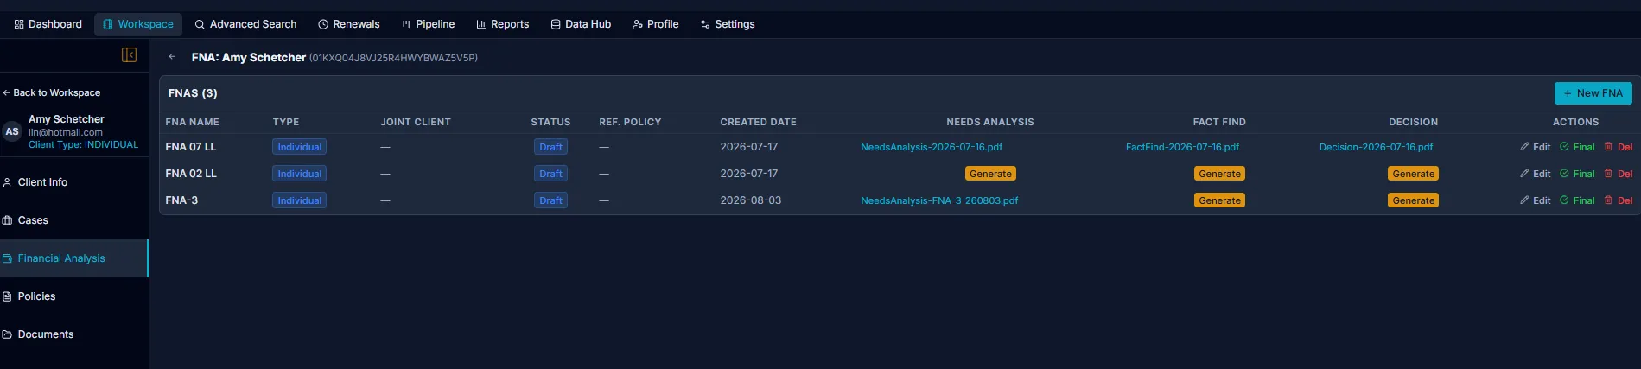Viewport: 1641px width, 369px height.
Task: Open Client Info in the sidebar
Action: [74, 182]
